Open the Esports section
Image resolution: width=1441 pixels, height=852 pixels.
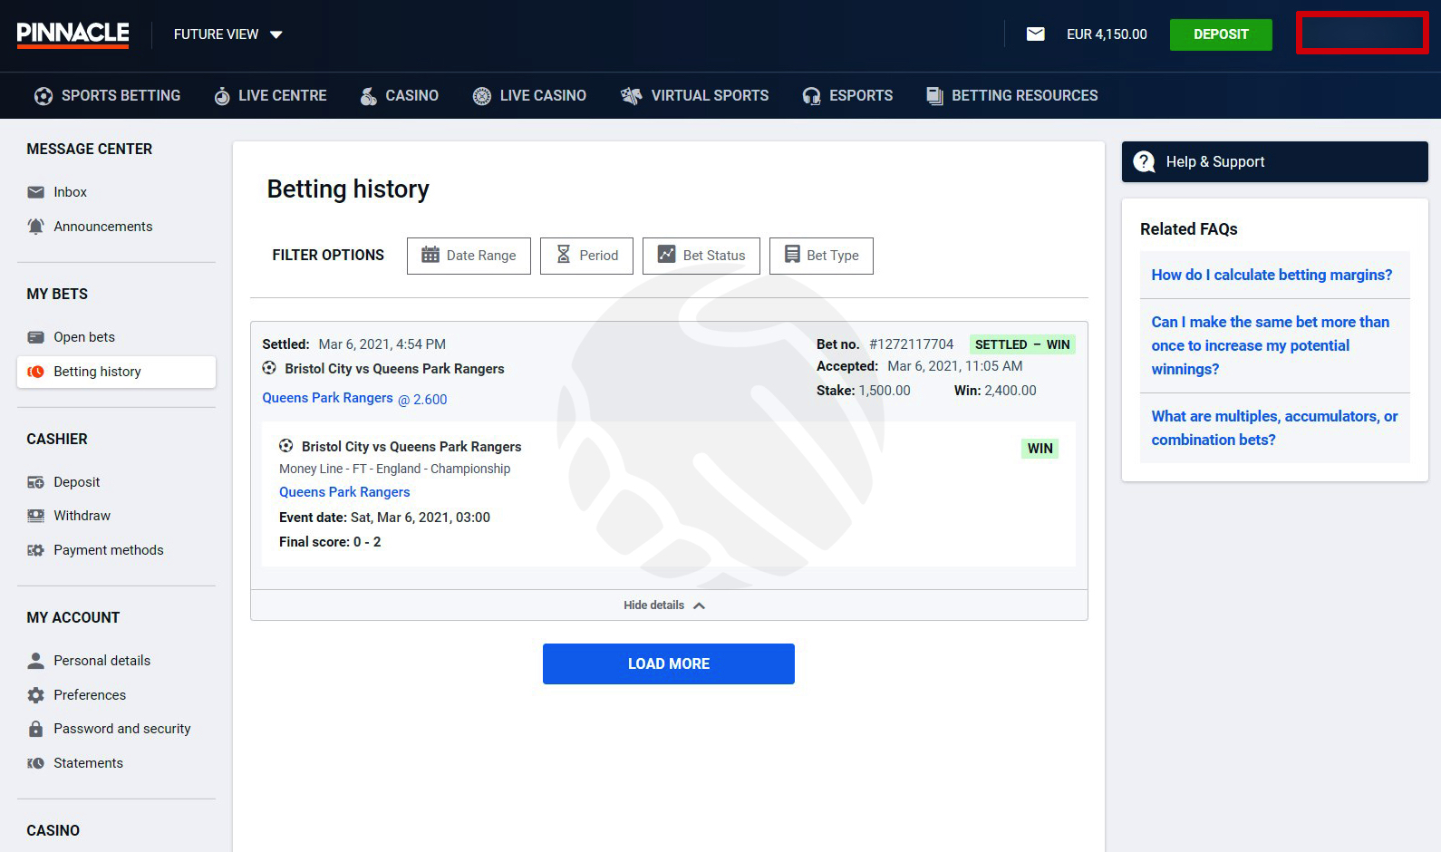(847, 95)
